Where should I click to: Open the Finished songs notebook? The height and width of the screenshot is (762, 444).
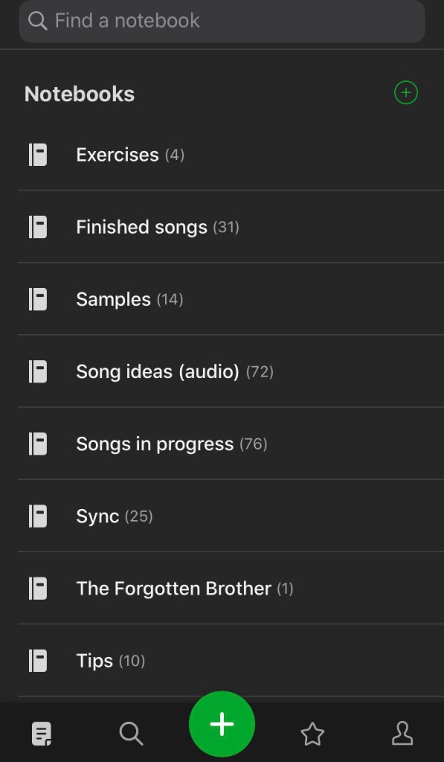(x=231, y=227)
